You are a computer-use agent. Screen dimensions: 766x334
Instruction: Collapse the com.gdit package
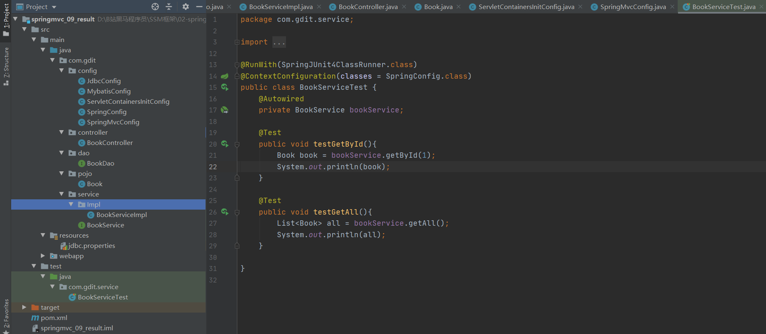click(52, 60)
